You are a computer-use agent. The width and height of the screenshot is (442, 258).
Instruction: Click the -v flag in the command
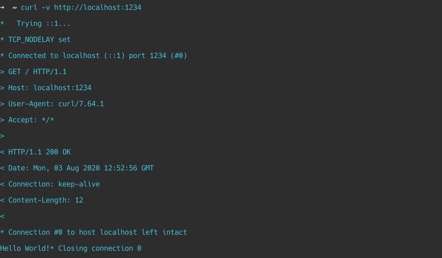pyautogui.click(x=46, y=8)
